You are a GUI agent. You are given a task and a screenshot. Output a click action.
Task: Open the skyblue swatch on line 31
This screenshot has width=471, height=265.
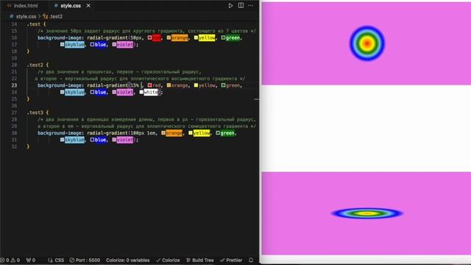[x=62, y=140]
